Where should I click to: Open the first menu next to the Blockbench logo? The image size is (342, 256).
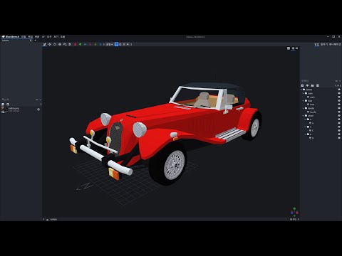tap(24, 37)
